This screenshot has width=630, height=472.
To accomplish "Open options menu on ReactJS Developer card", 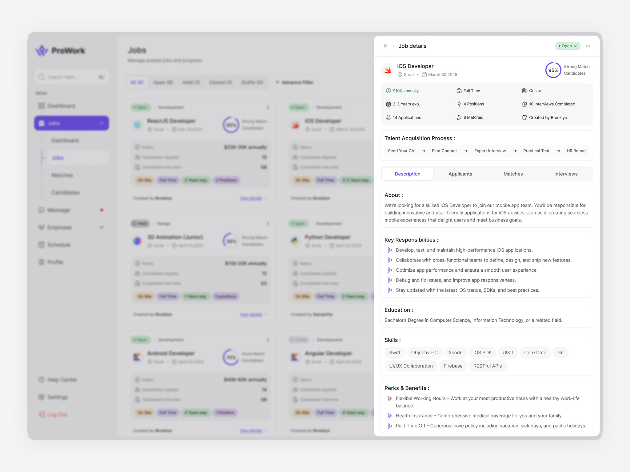I will pos(268,107).
